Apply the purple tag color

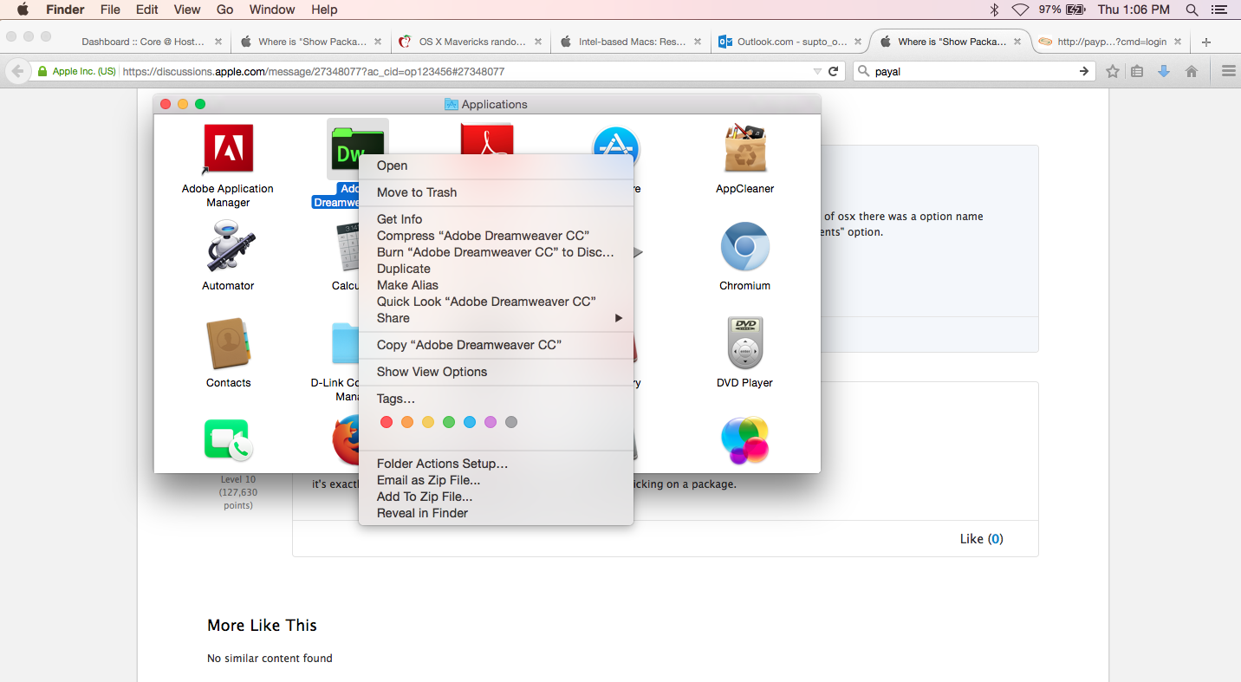point(491,422)
